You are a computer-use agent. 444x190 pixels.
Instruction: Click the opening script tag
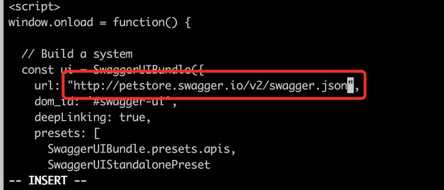pyautogui.click(x=34, y=7)
